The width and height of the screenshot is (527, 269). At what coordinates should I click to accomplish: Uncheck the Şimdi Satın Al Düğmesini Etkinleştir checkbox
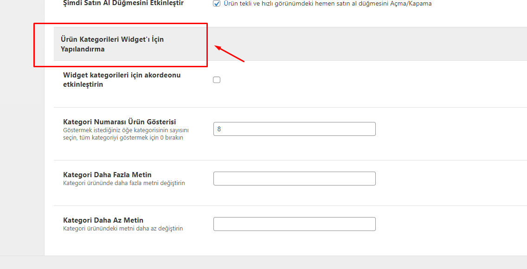click(x=217, y=4)
